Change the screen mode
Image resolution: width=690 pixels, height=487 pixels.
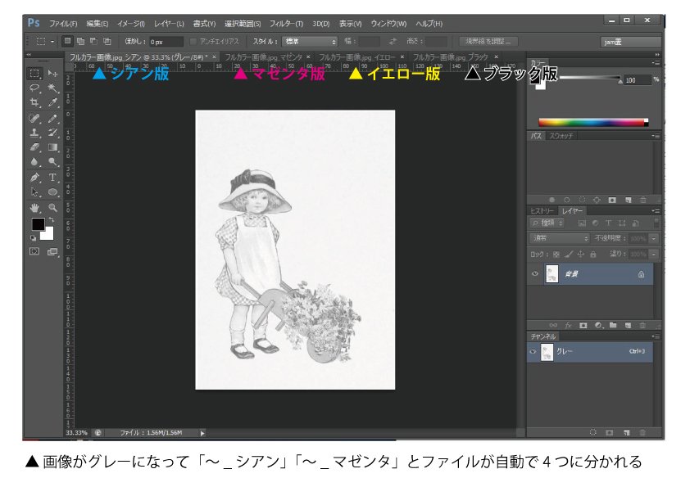click(x=52, y=251)
